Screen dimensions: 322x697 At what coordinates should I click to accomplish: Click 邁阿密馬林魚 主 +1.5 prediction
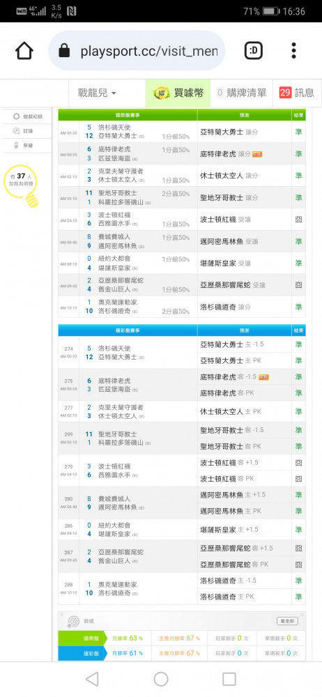[x=233, y=495]
